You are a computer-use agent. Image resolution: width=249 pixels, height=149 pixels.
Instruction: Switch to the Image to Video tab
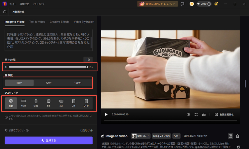pyautogui.click(x=15, y=22)
